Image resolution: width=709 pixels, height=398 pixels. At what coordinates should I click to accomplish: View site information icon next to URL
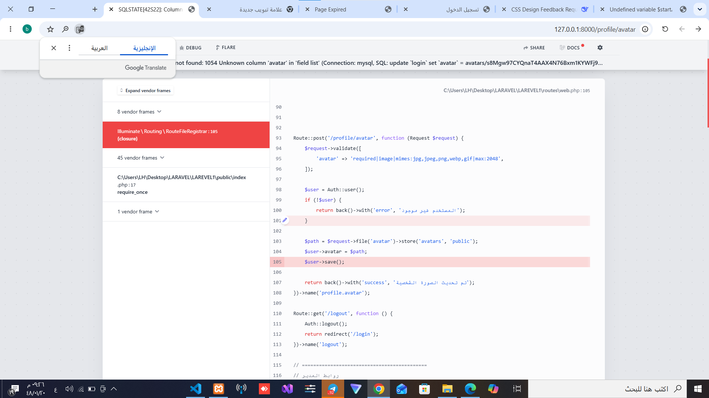[645, 29]
